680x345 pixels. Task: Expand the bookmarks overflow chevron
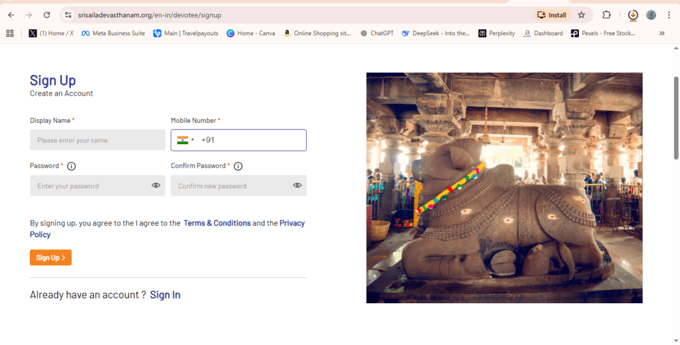click(x=661, y=33)
